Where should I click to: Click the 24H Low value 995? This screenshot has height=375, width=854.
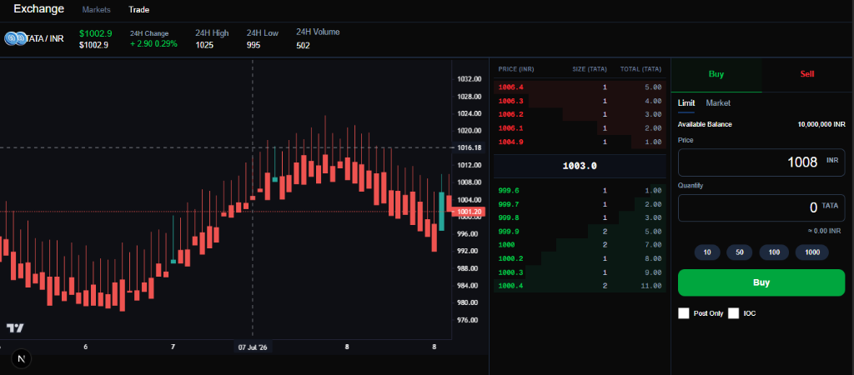[x=254, y=45]
